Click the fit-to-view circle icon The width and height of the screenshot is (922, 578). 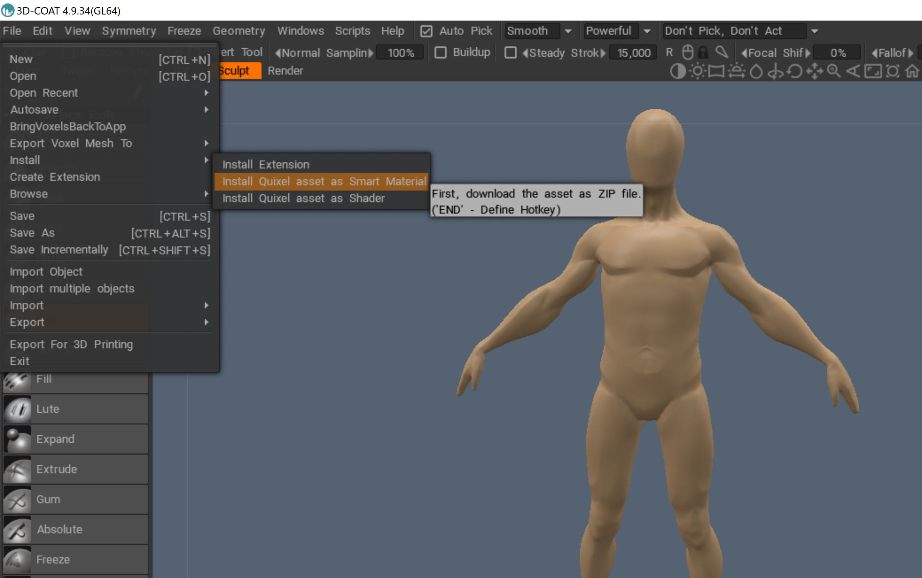[x=892, y=71]
